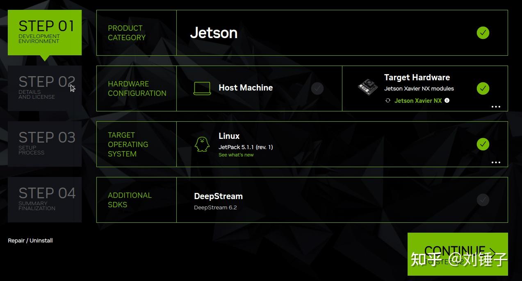Viewport: 522px width, 281px height.
Task: Open the See what's new link
Action: 236,155
